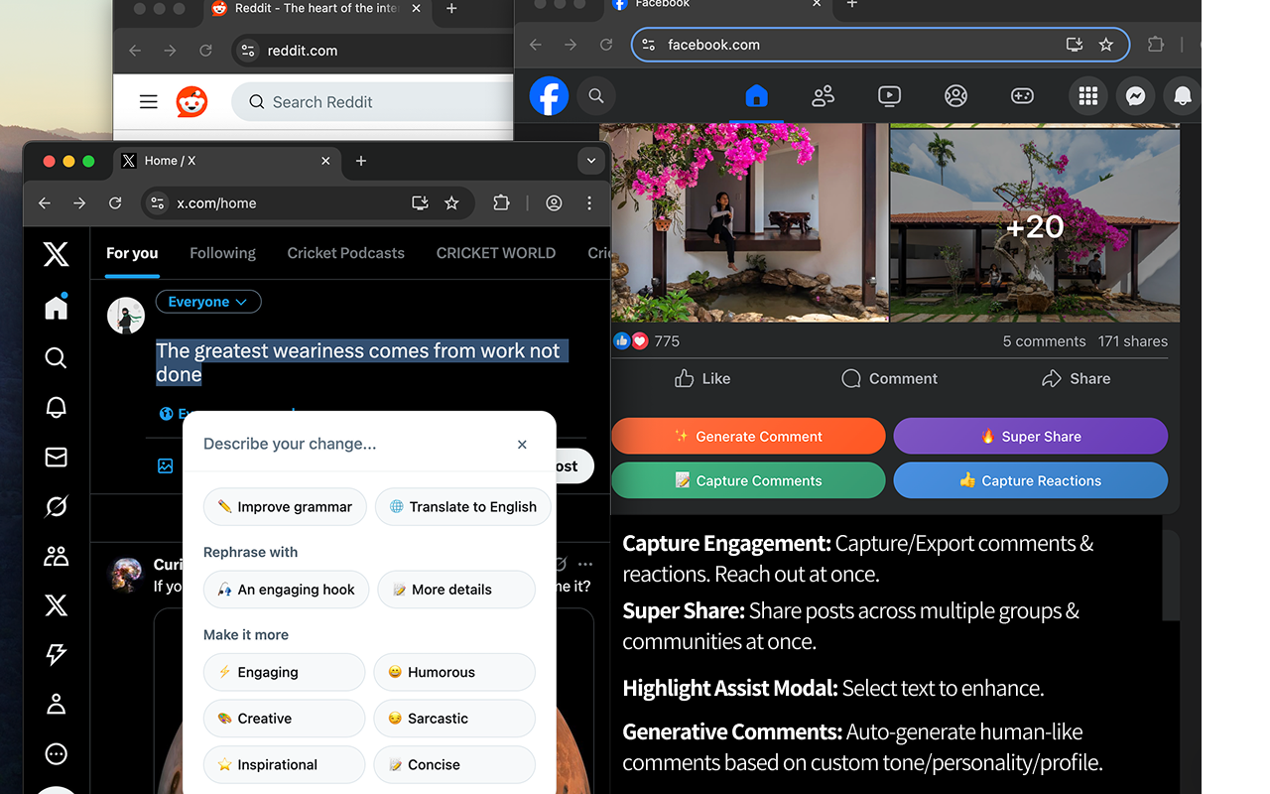Open Cricket Podcasts tab on X

tap(345, 253)
